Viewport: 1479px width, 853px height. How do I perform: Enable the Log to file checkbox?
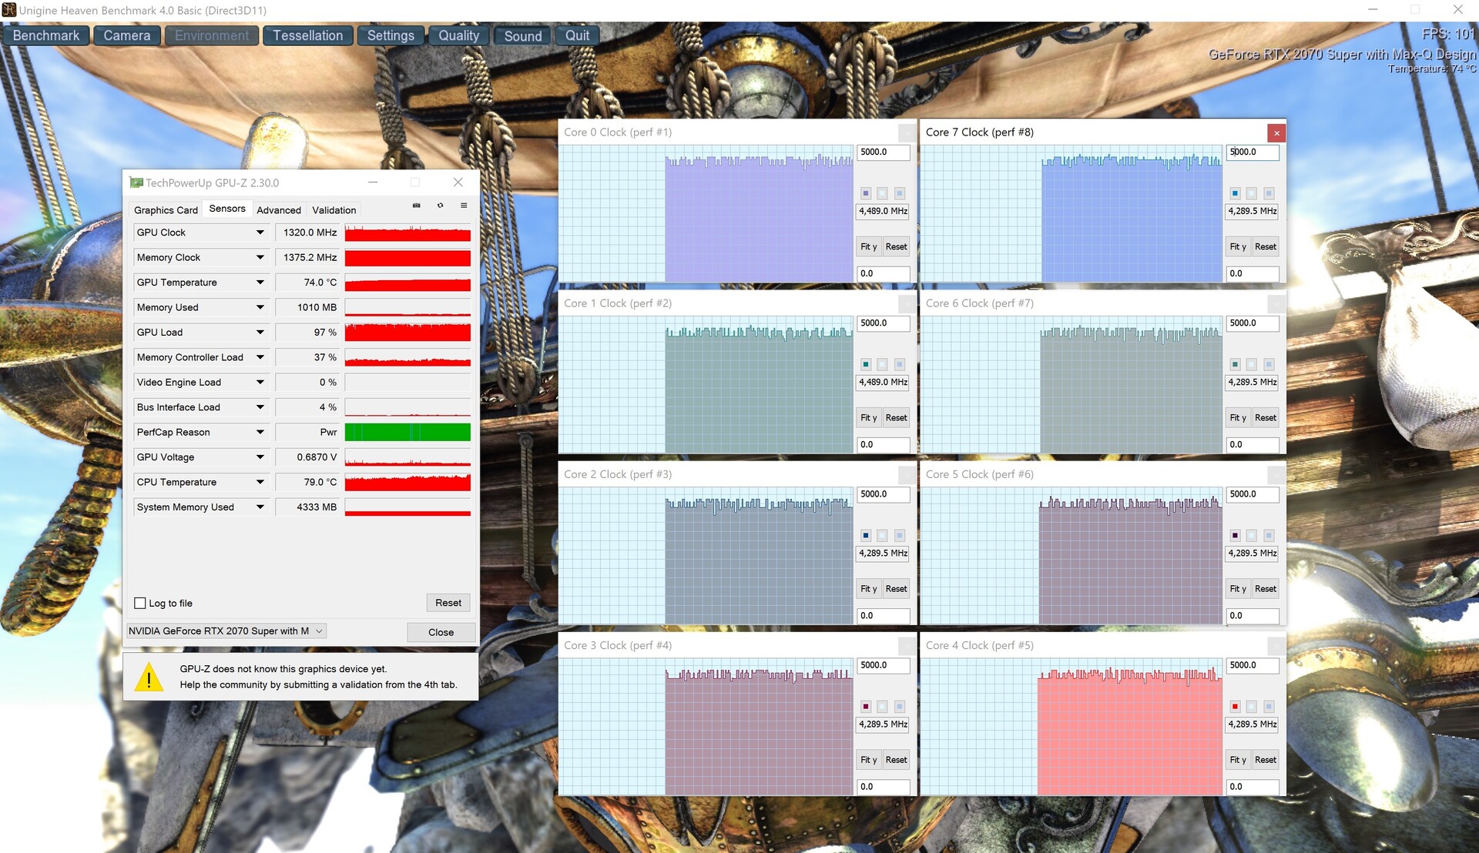140,603
